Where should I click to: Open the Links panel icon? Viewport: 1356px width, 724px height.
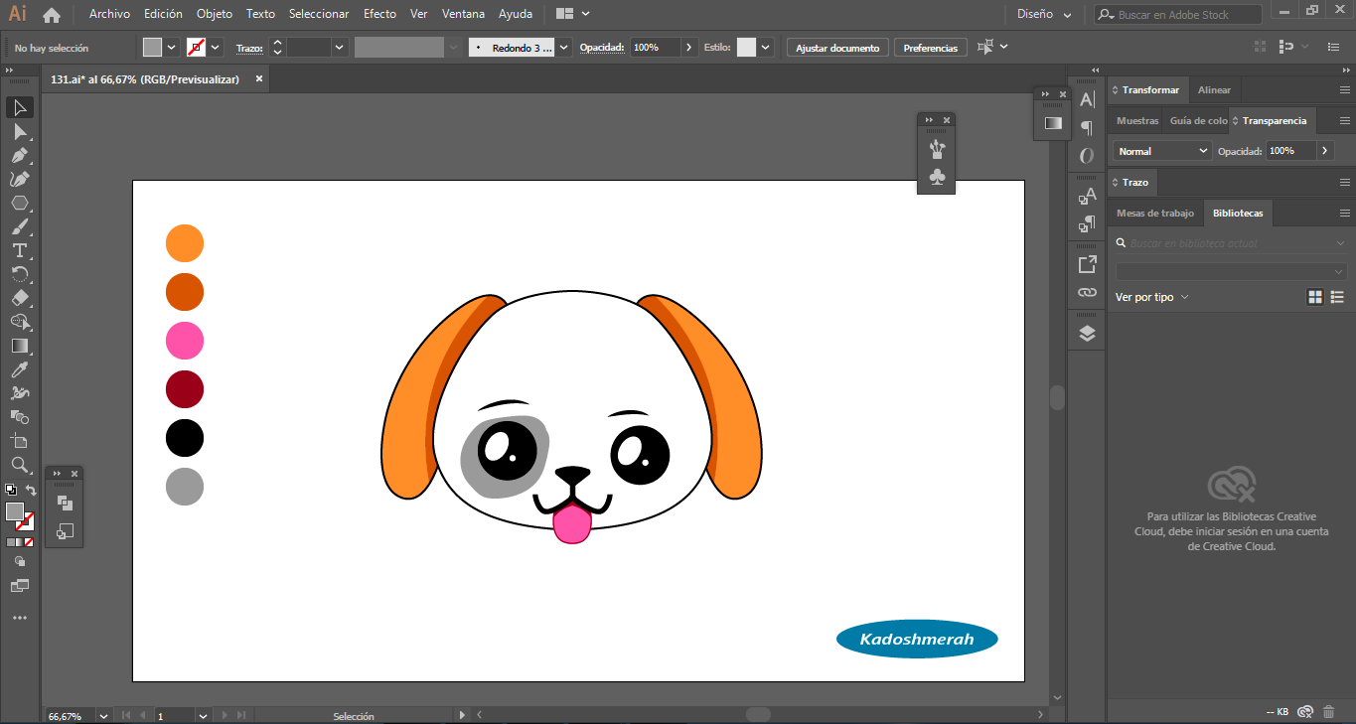(x=1087, y=293)
